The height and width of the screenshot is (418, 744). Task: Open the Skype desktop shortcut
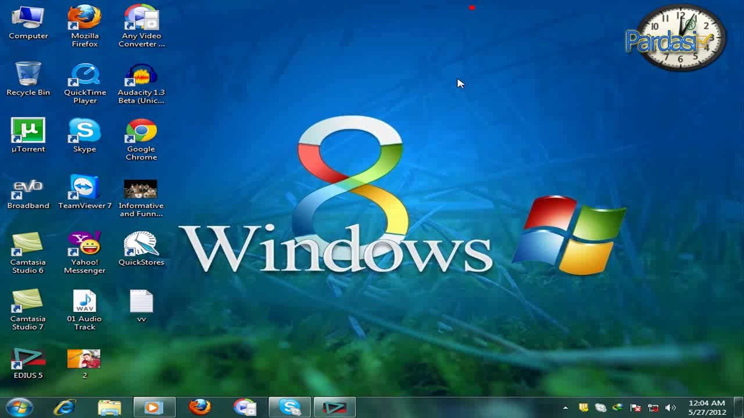click(x=85, y=136)
